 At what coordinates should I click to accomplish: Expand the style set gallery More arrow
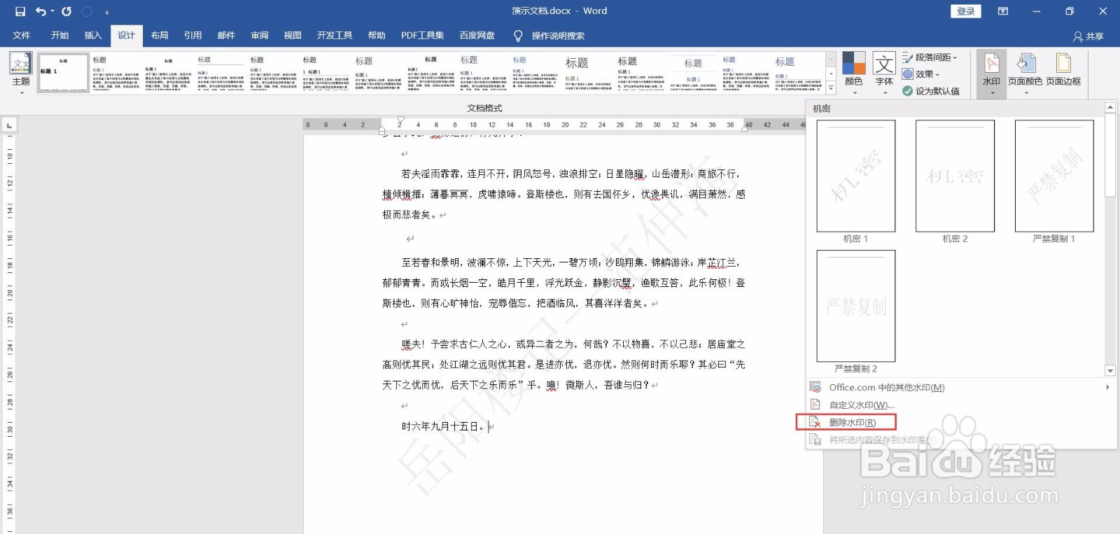831,89
